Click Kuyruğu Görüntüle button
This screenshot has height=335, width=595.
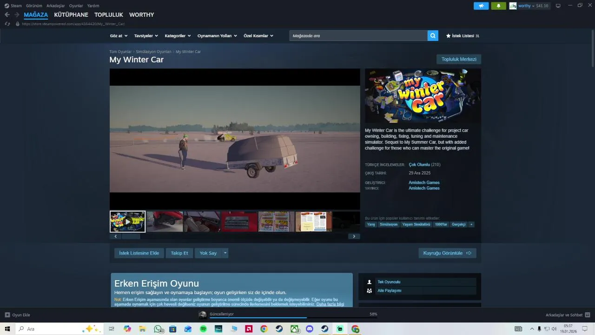[x=447, y=253]
